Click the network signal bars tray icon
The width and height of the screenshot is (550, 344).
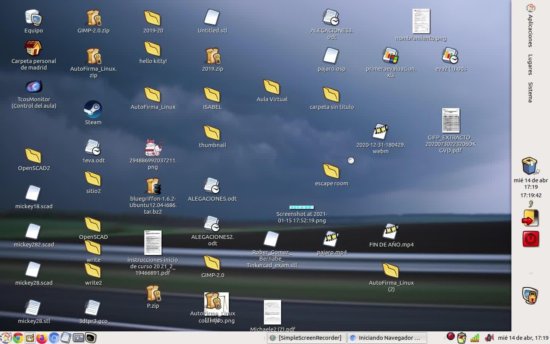coord(475,338)
